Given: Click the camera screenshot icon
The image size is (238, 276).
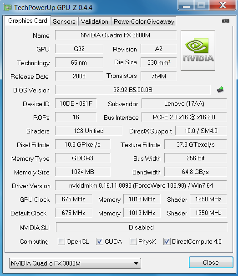Looking at the screenshot, I should point(226,21).
